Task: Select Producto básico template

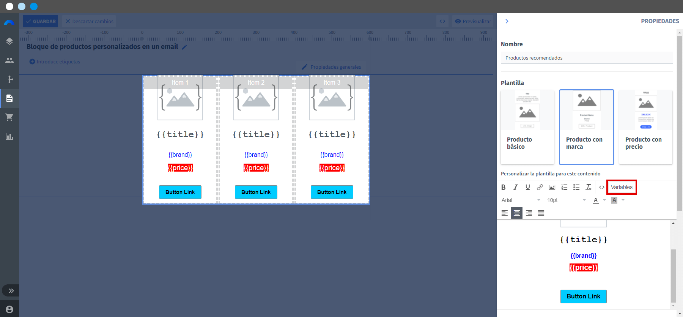Action: click(527, 127)
